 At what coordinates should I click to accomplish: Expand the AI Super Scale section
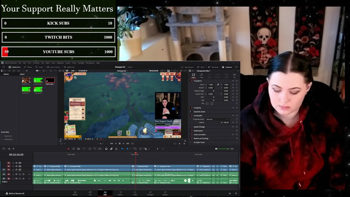tap(199, 142)
